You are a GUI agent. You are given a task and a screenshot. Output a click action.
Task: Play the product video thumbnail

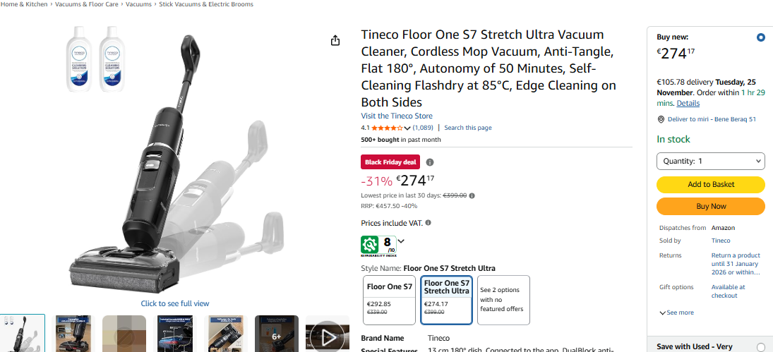coord(327,336)
